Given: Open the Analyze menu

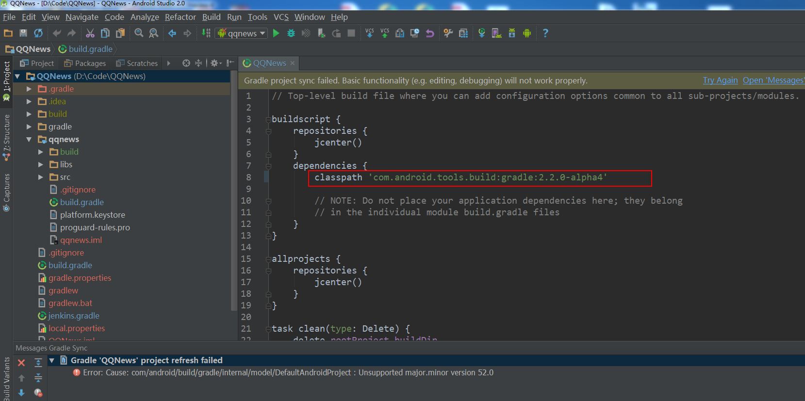Looking at the screenshot, I should pyautogui.click(x=145, y=17).
